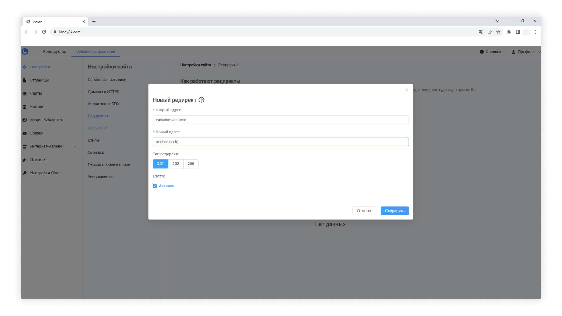The width and height of the screenshot is (562, 316).
Task: Bookmark this page with star icon
Action: click(498, 32)
